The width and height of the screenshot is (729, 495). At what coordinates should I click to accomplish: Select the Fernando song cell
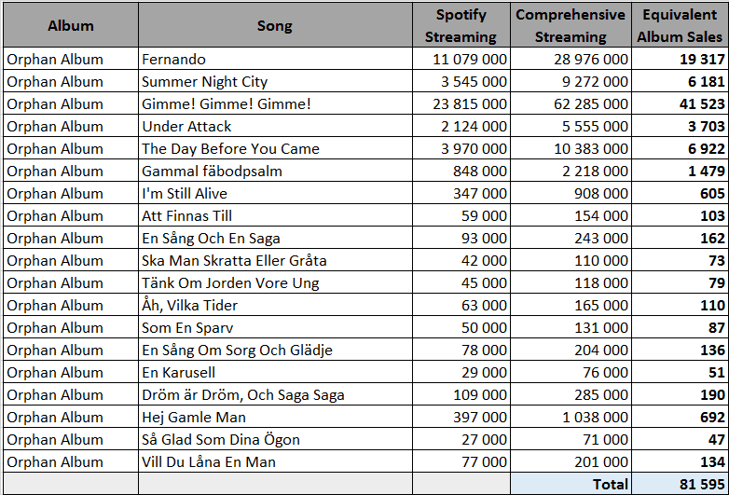[x=275, y=59]
